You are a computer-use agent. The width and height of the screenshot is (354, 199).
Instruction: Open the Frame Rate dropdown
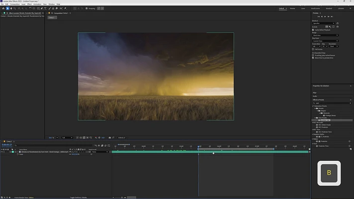tap(317, 46)
